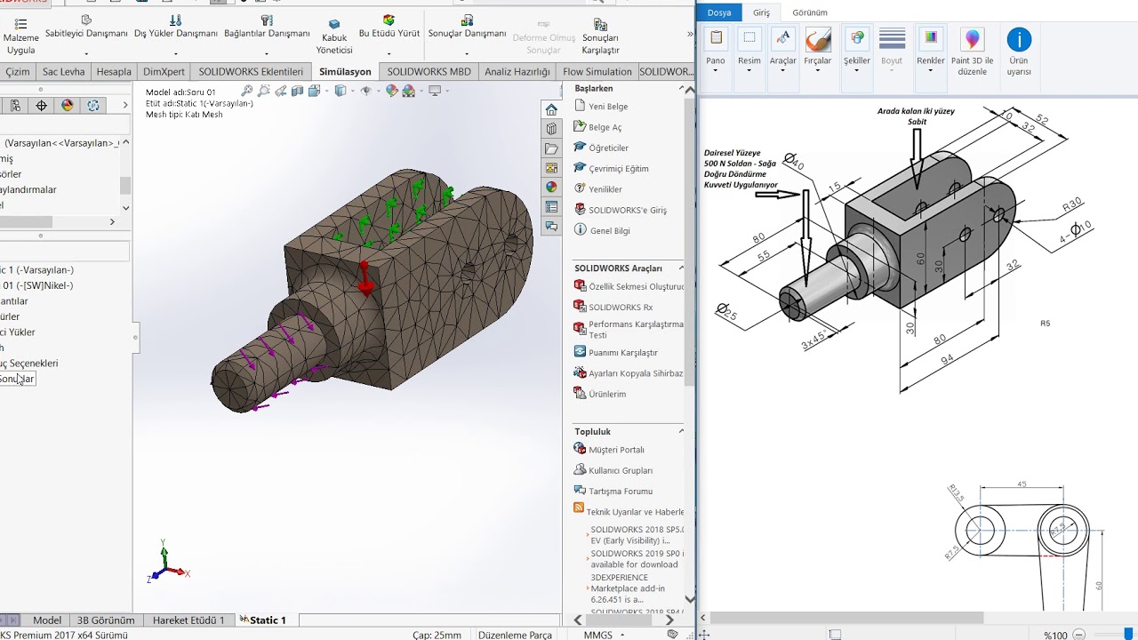Viewport: 1138px width, 640px height.
Task: Select the DisplayManager color ball tab
Action: [x=68, y=106]
